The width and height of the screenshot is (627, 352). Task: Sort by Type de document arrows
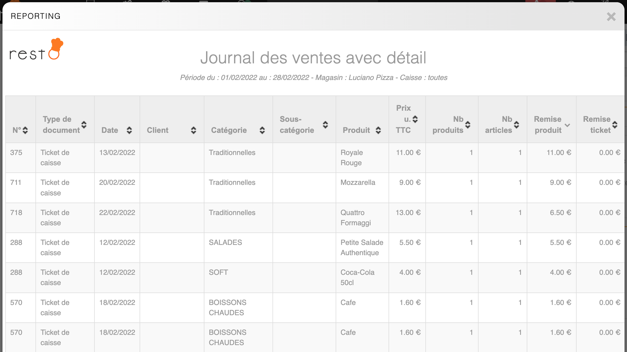pos(84,125)
